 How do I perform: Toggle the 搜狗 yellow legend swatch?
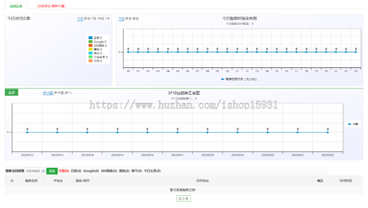(90, 49)
